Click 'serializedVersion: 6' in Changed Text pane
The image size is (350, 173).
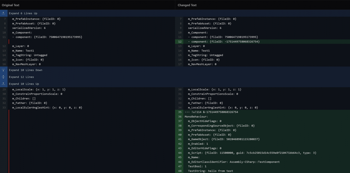[204, 28]
